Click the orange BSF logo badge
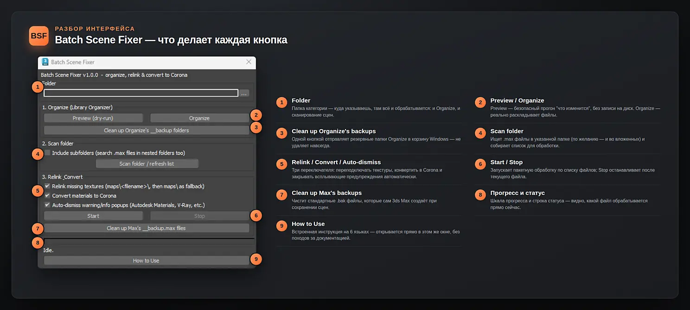The height and width of the screenshot is (310, 690). (x=38, y=36)
